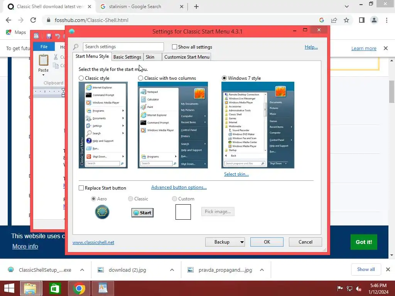Click the Windows Start button on the taskbar
Image resolution: width=395 pixels, height=296 pixels.
pos(9,288)
